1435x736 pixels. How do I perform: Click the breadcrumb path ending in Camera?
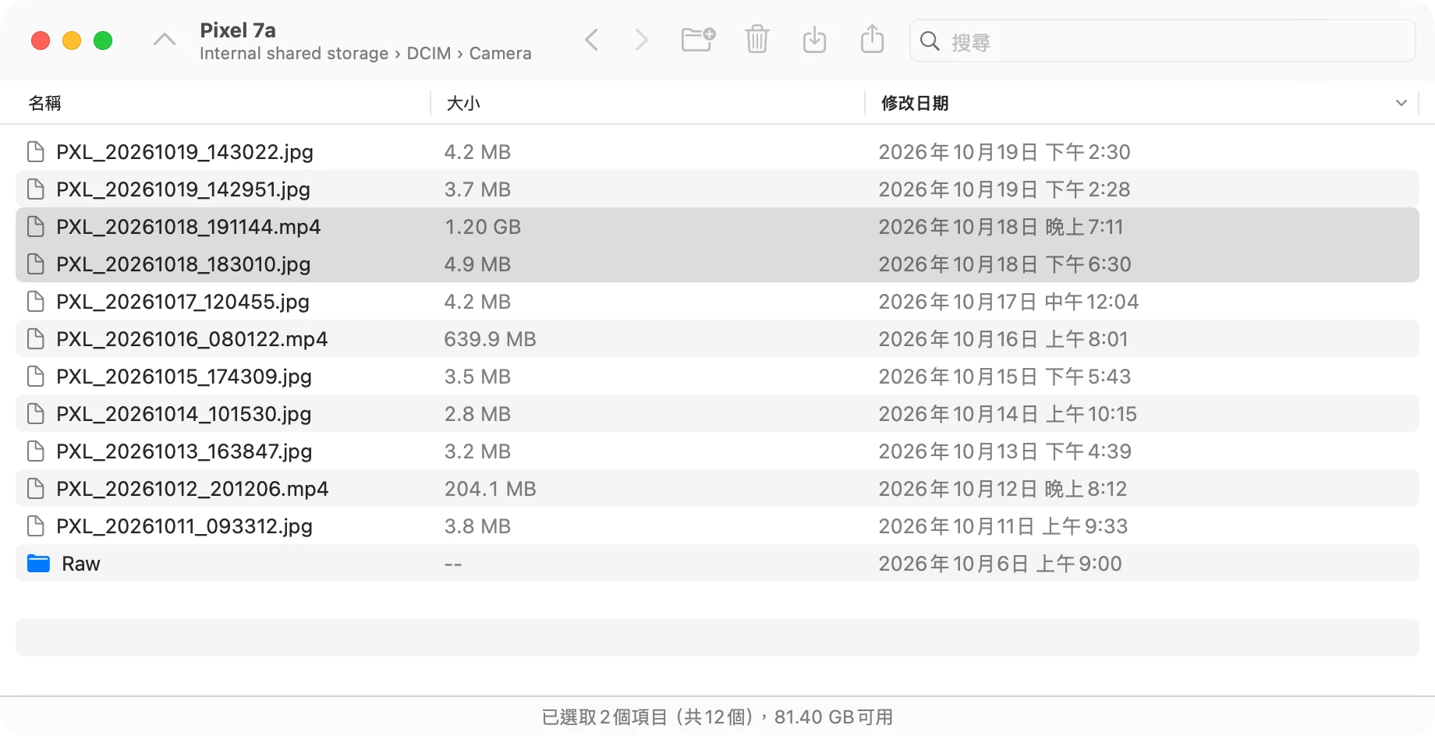click(366, 53)
